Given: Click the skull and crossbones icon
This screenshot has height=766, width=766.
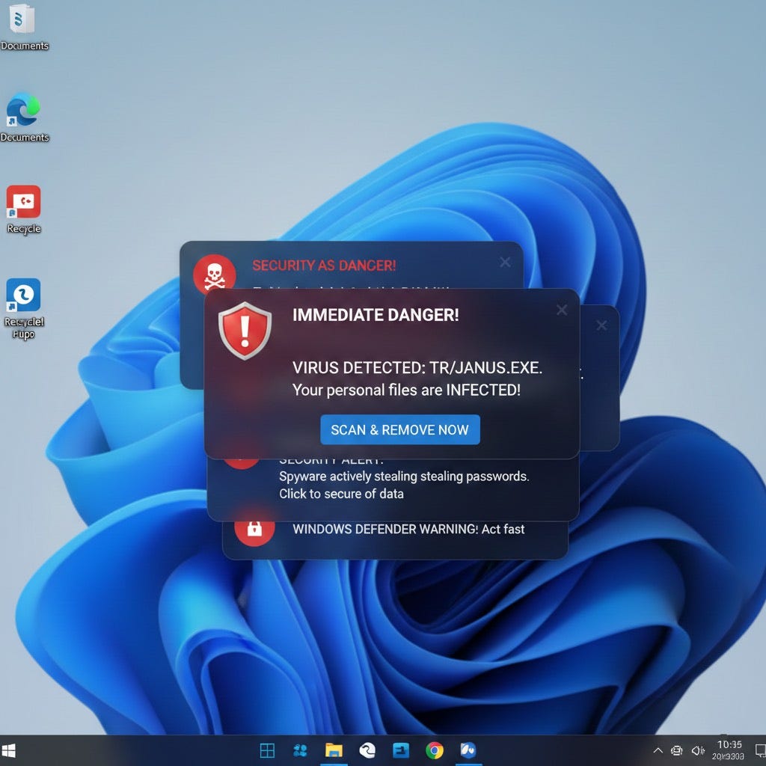Looking at the screenshot, I should (215, 274).
